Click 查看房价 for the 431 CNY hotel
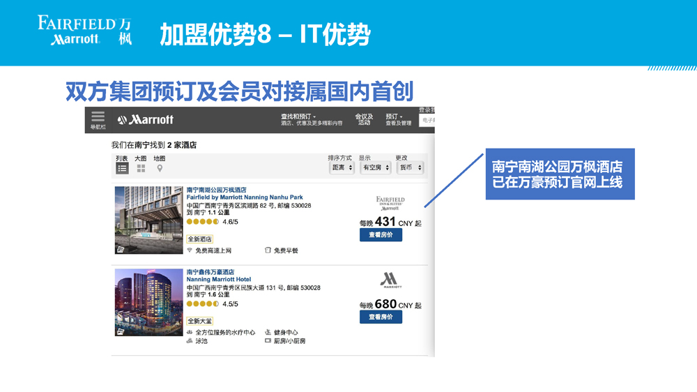697x392 pixels. click(x=381, y=235)
